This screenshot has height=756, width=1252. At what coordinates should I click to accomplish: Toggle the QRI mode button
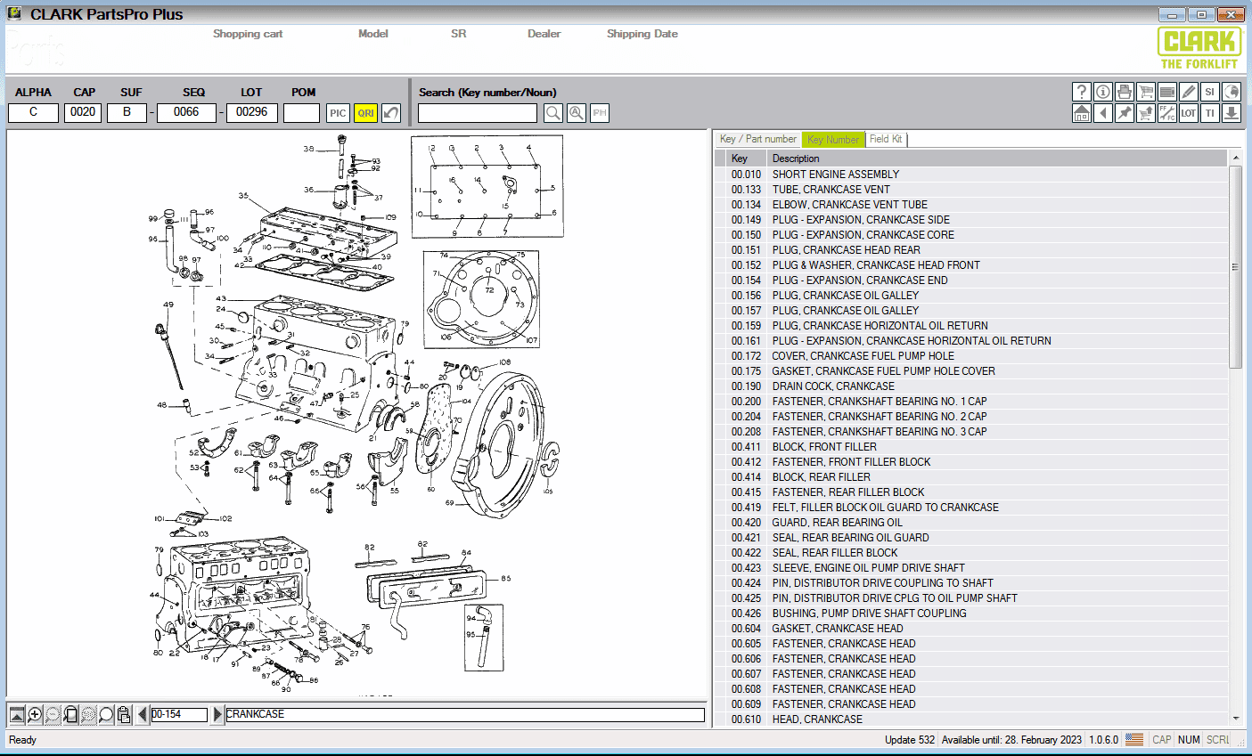[364, 112]
